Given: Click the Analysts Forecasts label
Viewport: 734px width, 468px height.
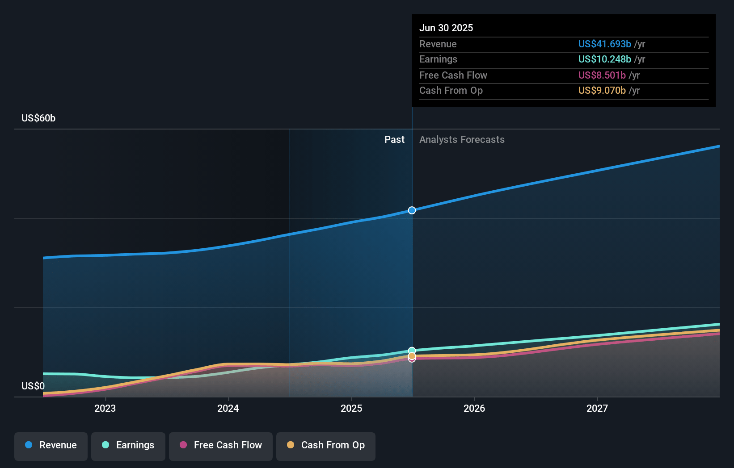Looking at the screenshot, I should [462, 140].
